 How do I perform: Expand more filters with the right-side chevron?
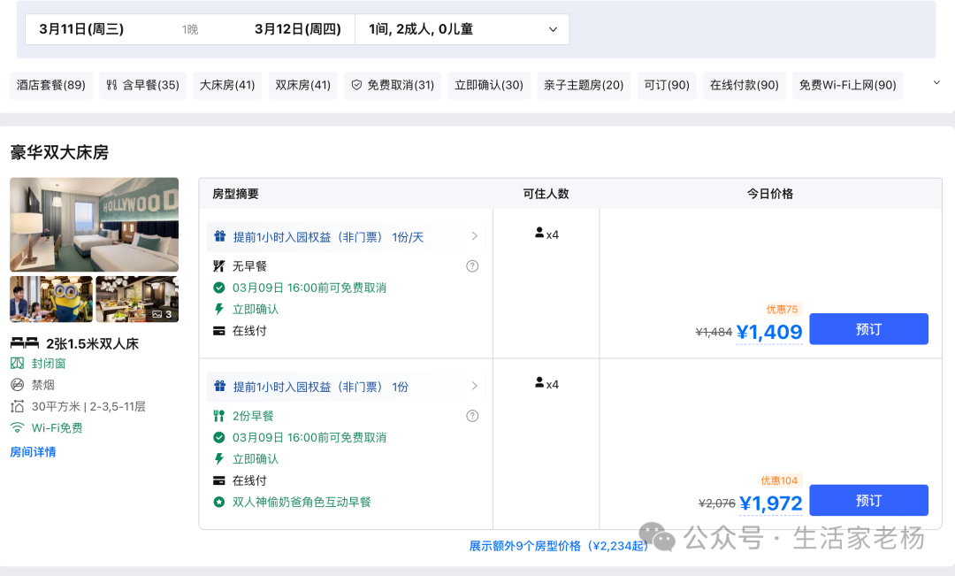pos(935,82)
